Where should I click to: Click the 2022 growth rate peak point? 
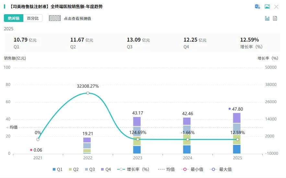pos(88,93)
